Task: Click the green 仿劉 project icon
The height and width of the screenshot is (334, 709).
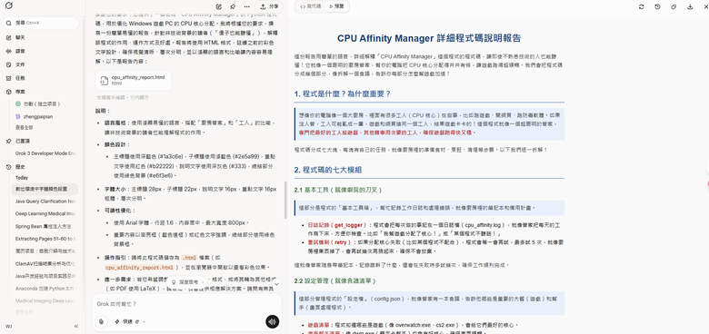Action: [x=18, y=103]
